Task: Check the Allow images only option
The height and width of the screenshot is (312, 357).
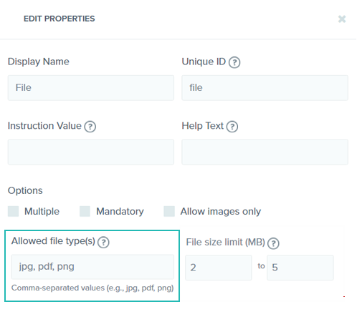Action: (169, 211)
